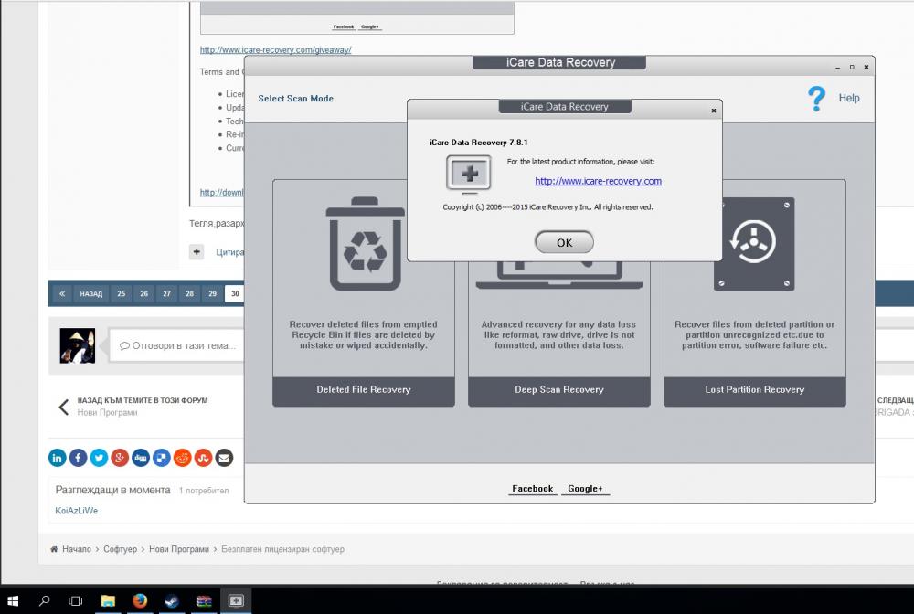Go back via НАЗАД КЪМ ТЕМИТЕ В ТОЗИ ФОРУМ

pos(143,400)
